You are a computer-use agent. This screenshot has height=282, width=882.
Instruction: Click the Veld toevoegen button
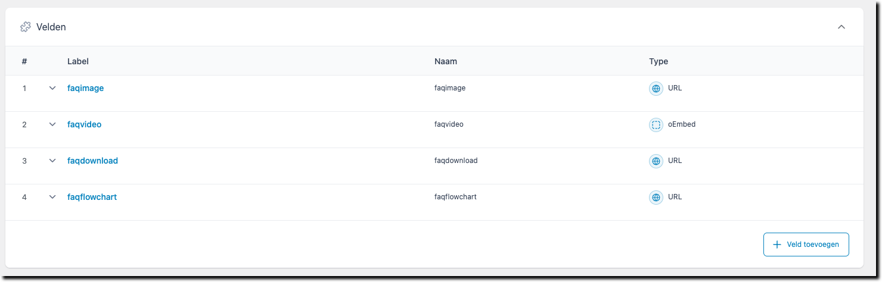pos(806,245)
